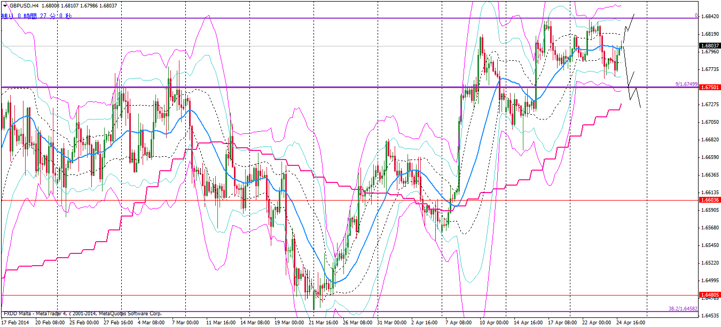Click the price scale value 1.64995
Image resolution: width=721 pixels, height=327 pixels.
coord(710,281)
